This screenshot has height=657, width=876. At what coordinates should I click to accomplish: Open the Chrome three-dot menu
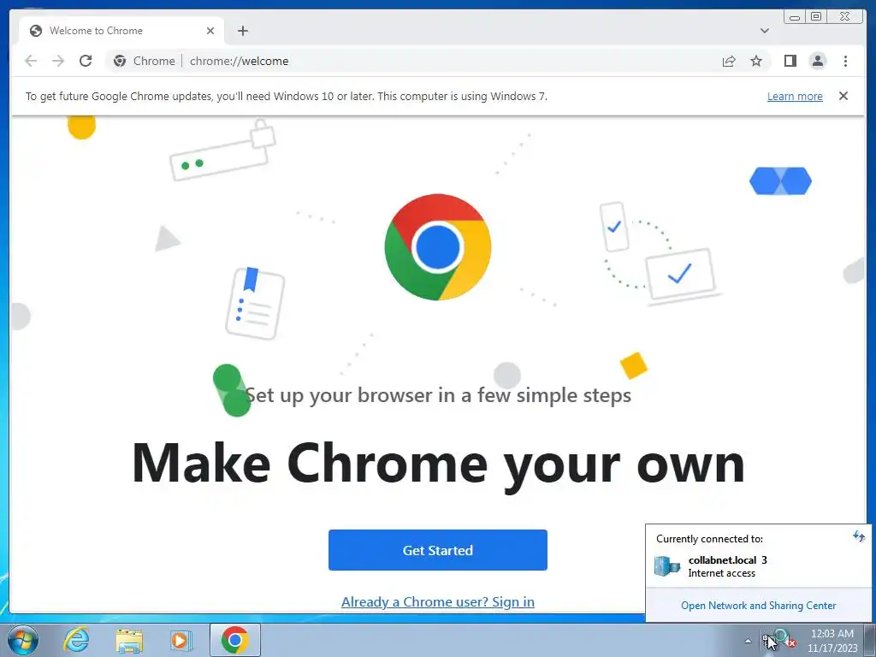pos(845,61)
